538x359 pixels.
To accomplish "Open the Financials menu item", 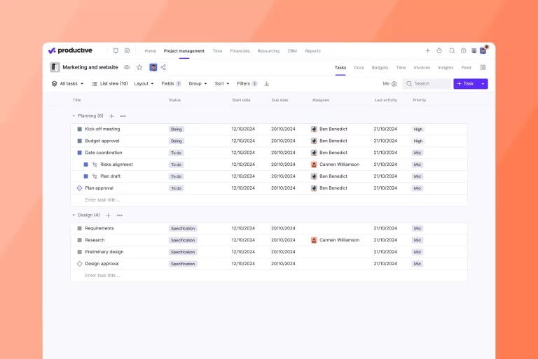I will point(240,51).
